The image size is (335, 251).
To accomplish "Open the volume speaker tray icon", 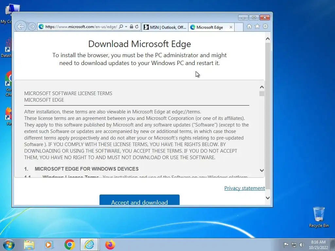I will [302, 244].
